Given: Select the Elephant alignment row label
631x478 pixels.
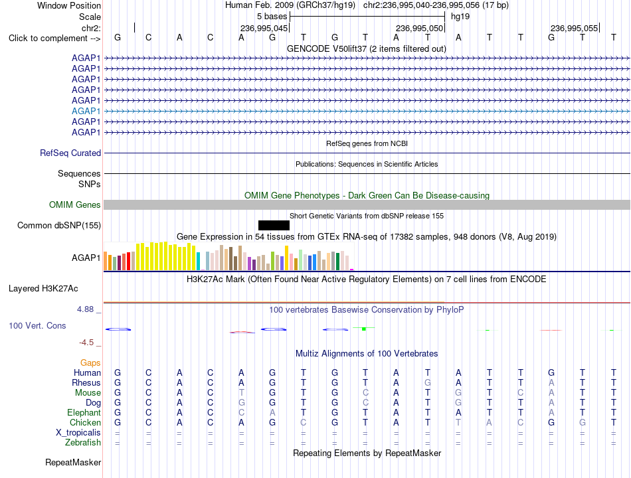Looking at the screenshot, I should pyautogui.click(x=84, y=412).
